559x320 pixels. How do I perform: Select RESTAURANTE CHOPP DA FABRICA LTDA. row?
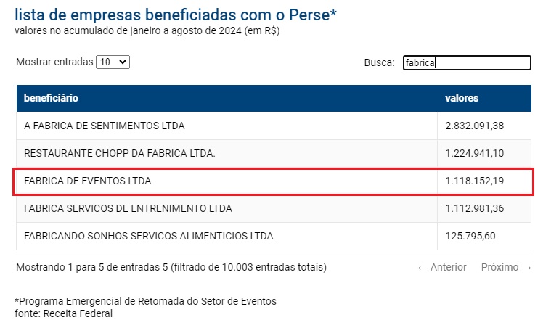tap(120, 153)
